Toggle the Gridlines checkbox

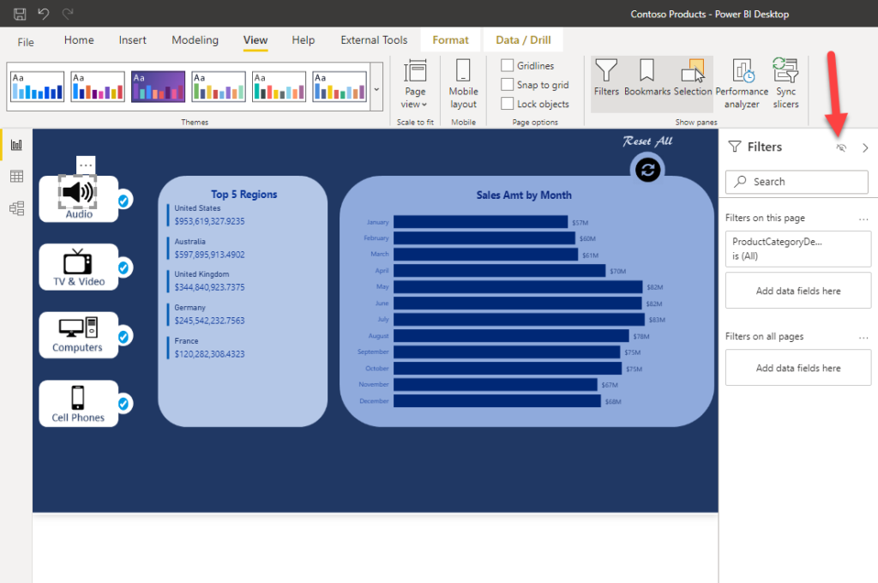coord(508,65)
